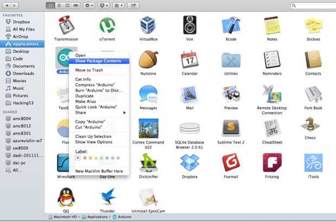This screenshot has width=336, height=222.
Task: Select the CheatSheet app icon
Action: [x=272, y=128]
